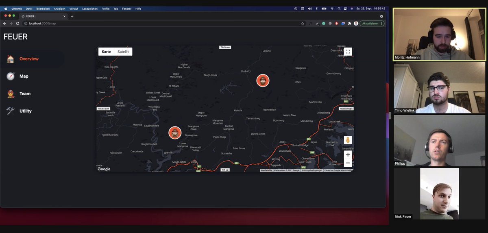This screenshot has height=233, width=488.
Task: Click the Tilt Down map control
Action: [x=225, y=47]
